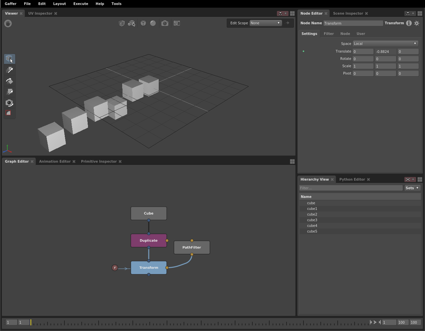The width and height of the screenshot is (425, 331).
Task: Open the node gear settings menu
Action: tap(417, 23)
